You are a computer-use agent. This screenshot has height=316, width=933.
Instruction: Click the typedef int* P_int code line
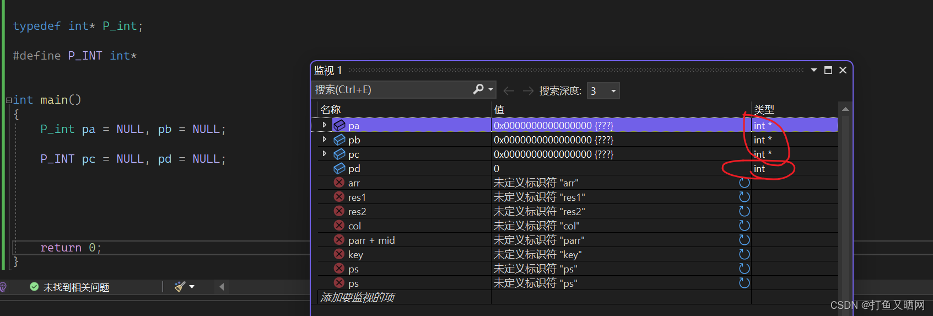click(x=78, y=26)
